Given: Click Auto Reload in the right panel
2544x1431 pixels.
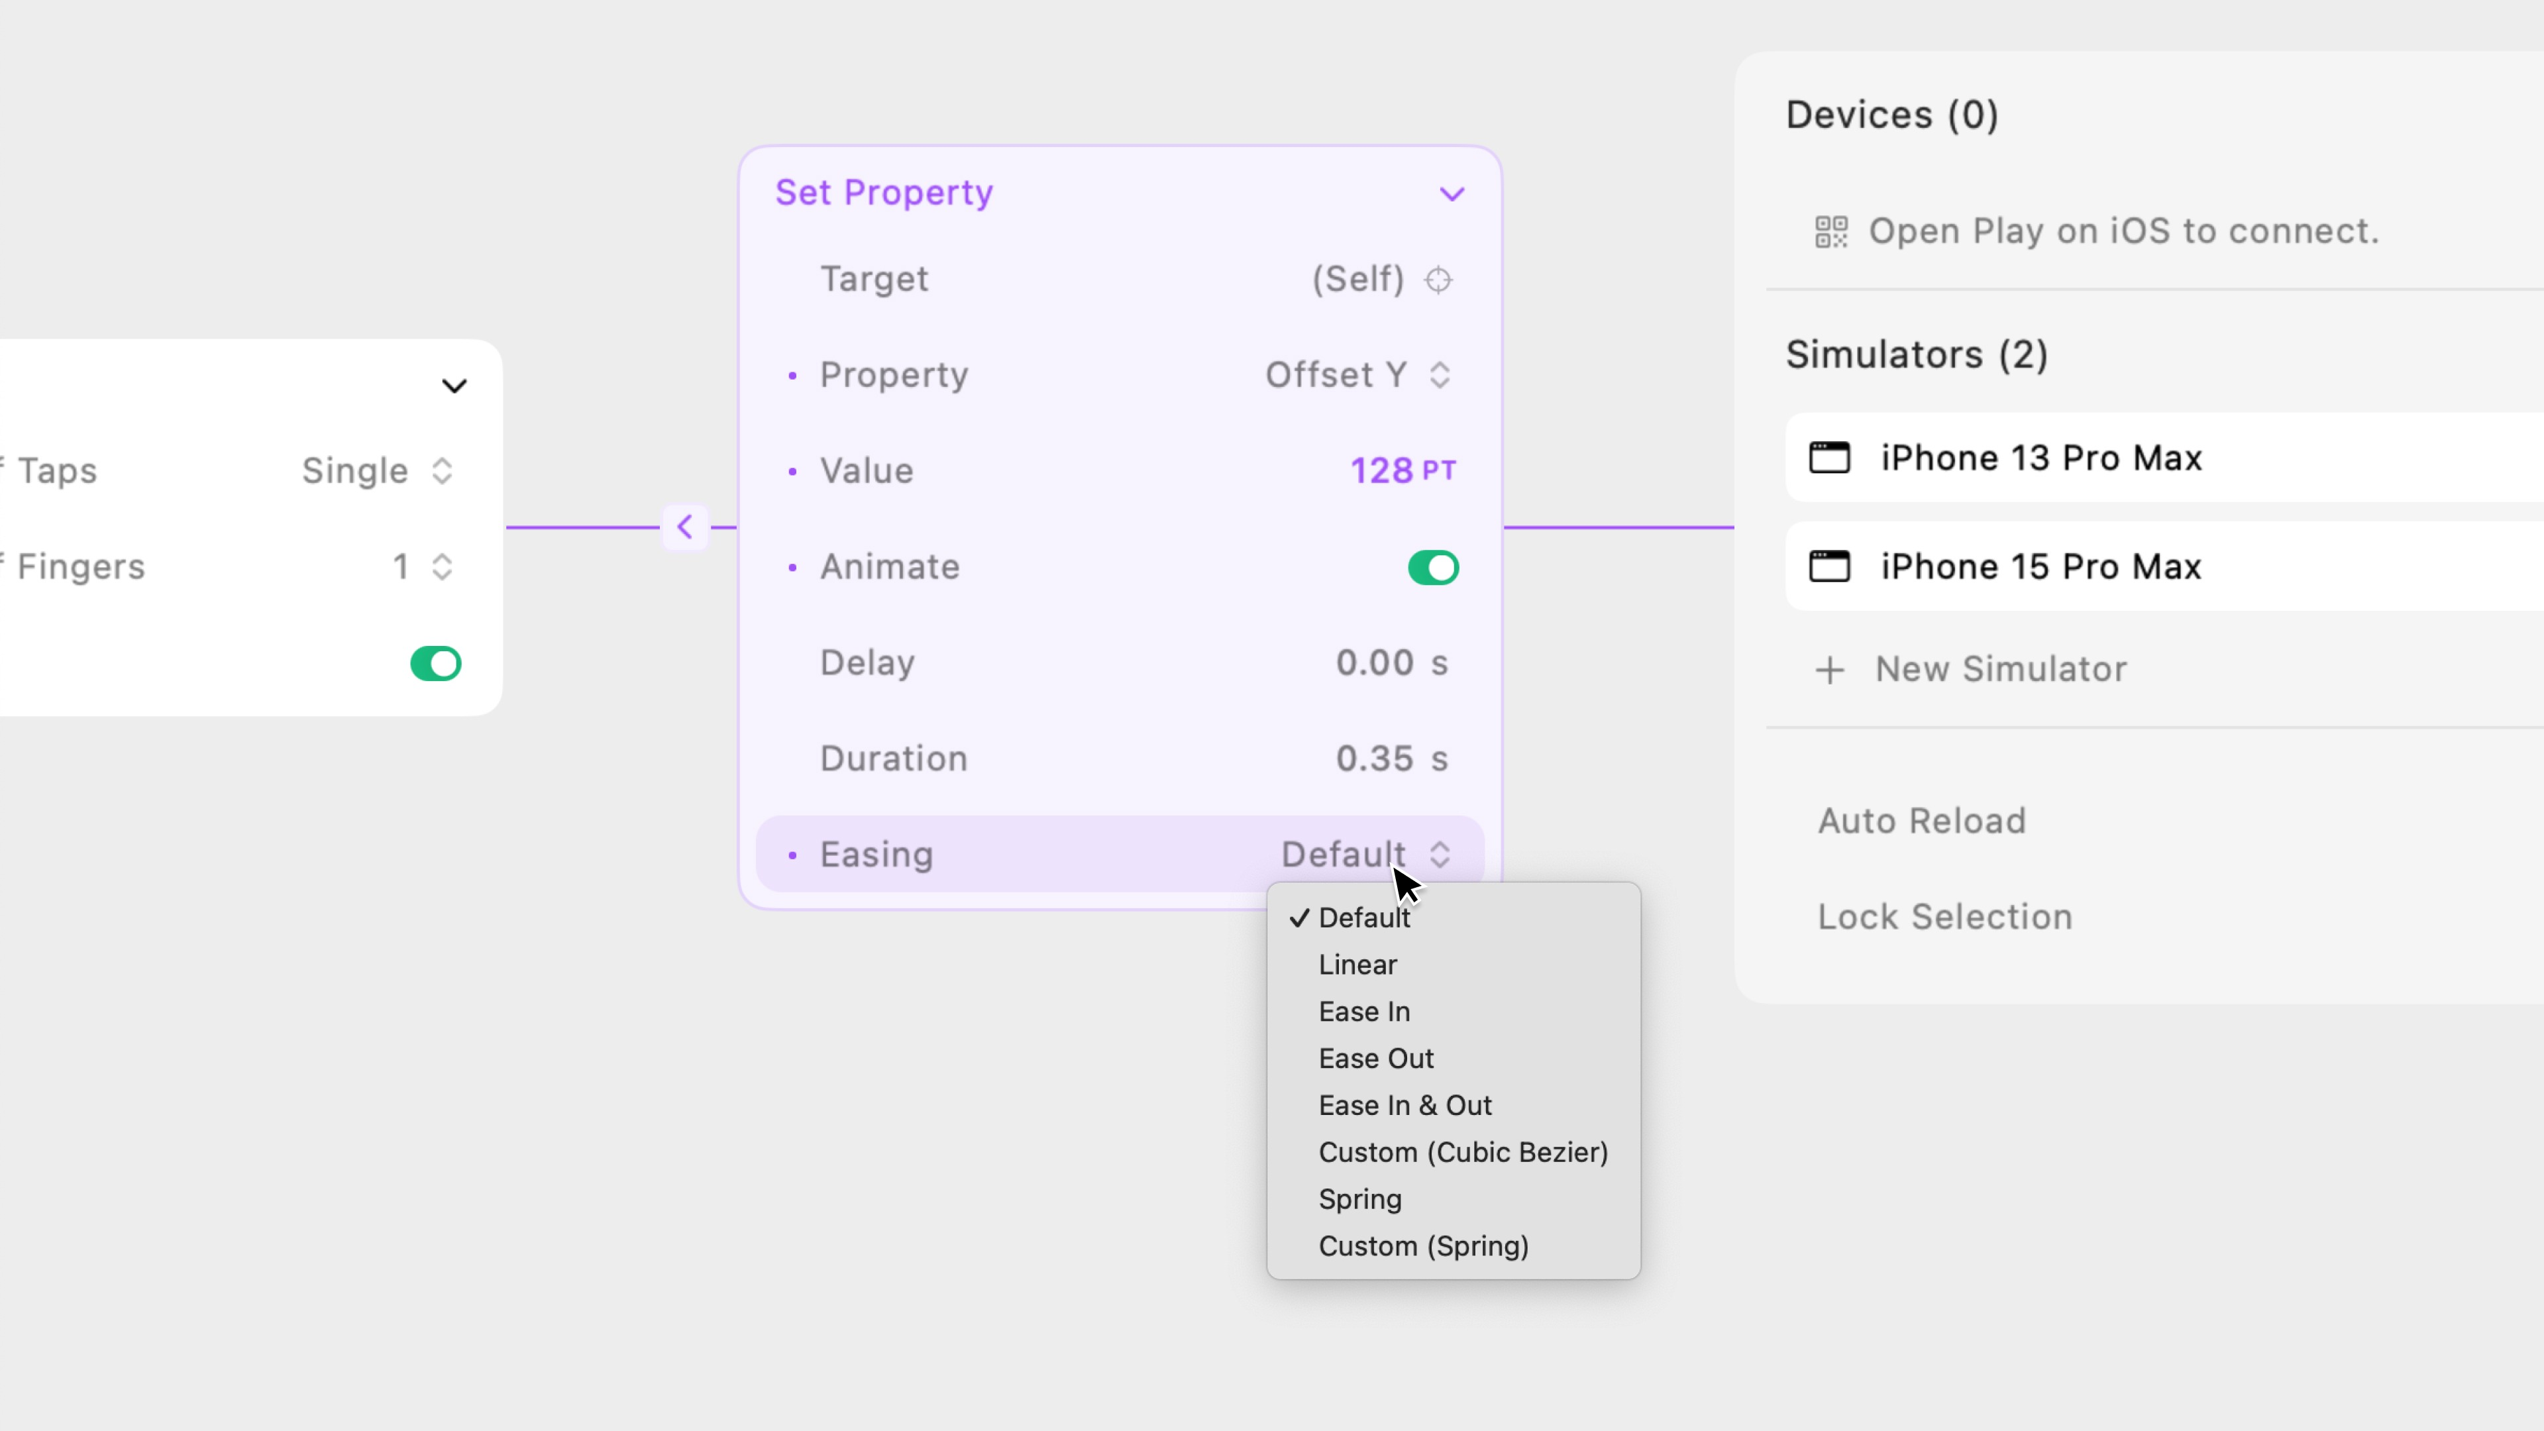Looking at the screenshot, I should click(1921, 821).
